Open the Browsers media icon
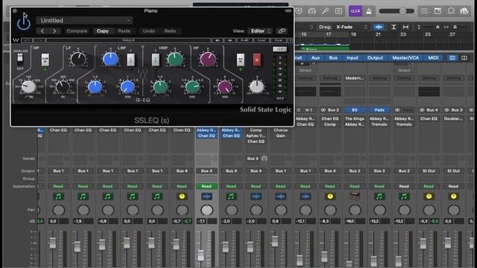Screen dimensions: 477x268 click(464, 11)
